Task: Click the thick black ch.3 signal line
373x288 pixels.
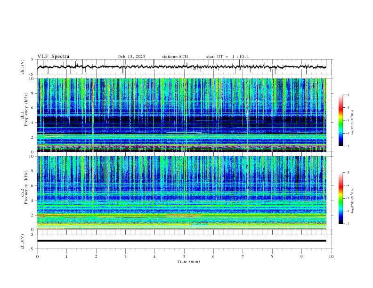Action: click(x=181, y=241)
